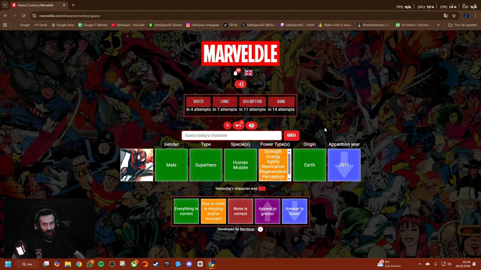The width and height of the screenshot is (481, 270).
Task: Click the red 0 streak counter
Action: [x=227, y=126]
